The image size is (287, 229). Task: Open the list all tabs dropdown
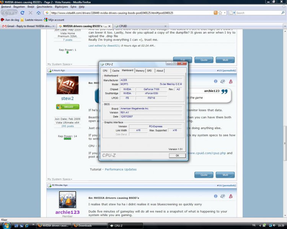285,26
